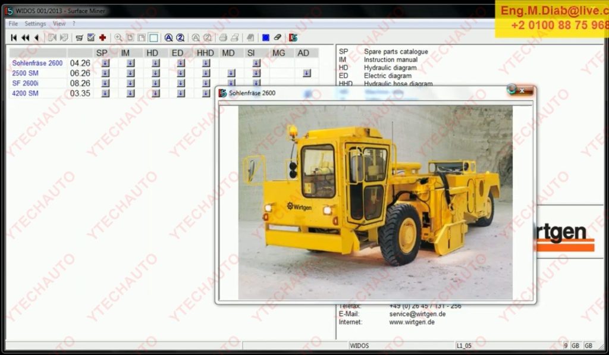609x355 pixels.
Task: Click the yellow Wirtgen machine photo
Action: pyautogui.click(x=375, y=202)
